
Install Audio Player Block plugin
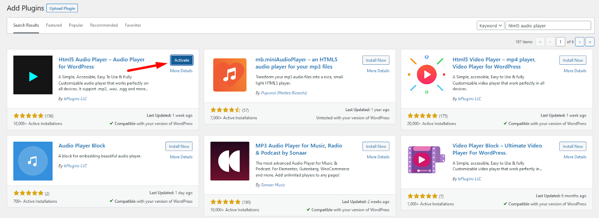(179, 147)
